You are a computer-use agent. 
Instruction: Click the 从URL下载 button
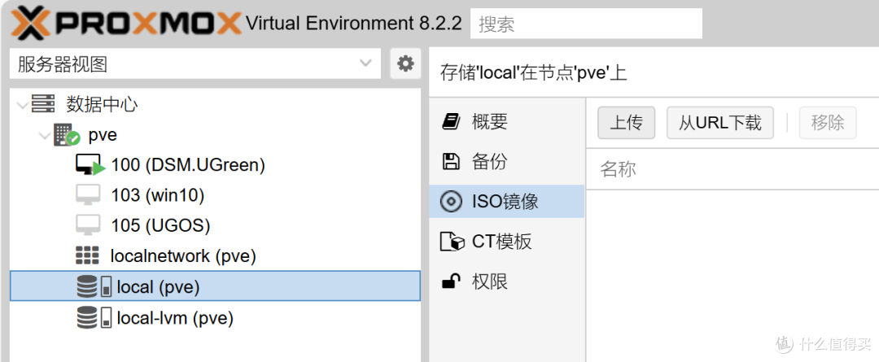point(719,123)
